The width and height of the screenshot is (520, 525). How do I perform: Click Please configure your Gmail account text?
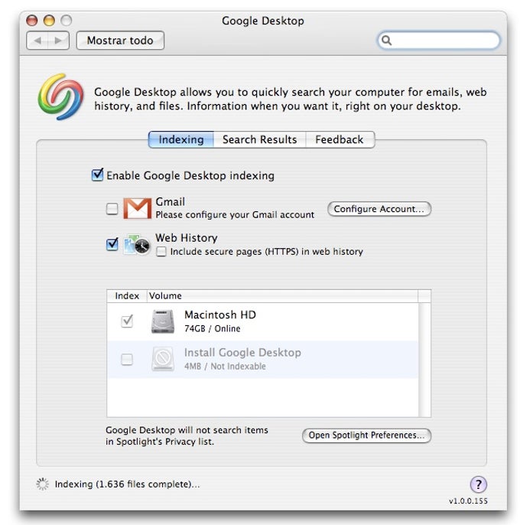point(235,214)
